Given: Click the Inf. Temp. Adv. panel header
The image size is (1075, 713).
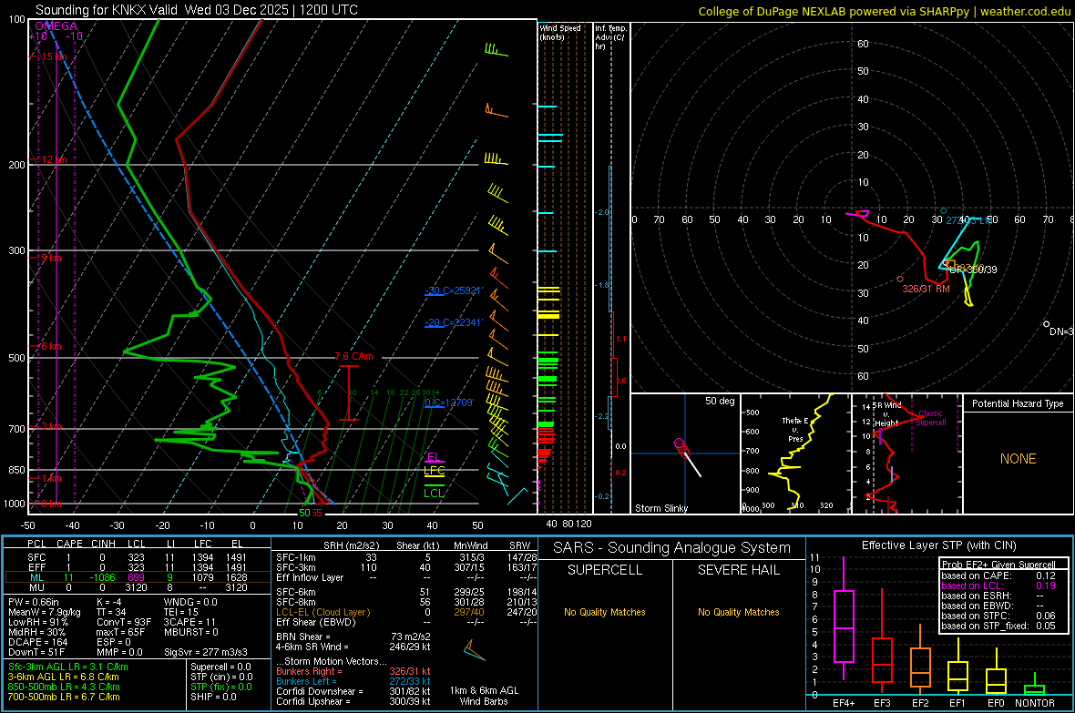Looking at the screenshot, I should [x=610, y=37].
